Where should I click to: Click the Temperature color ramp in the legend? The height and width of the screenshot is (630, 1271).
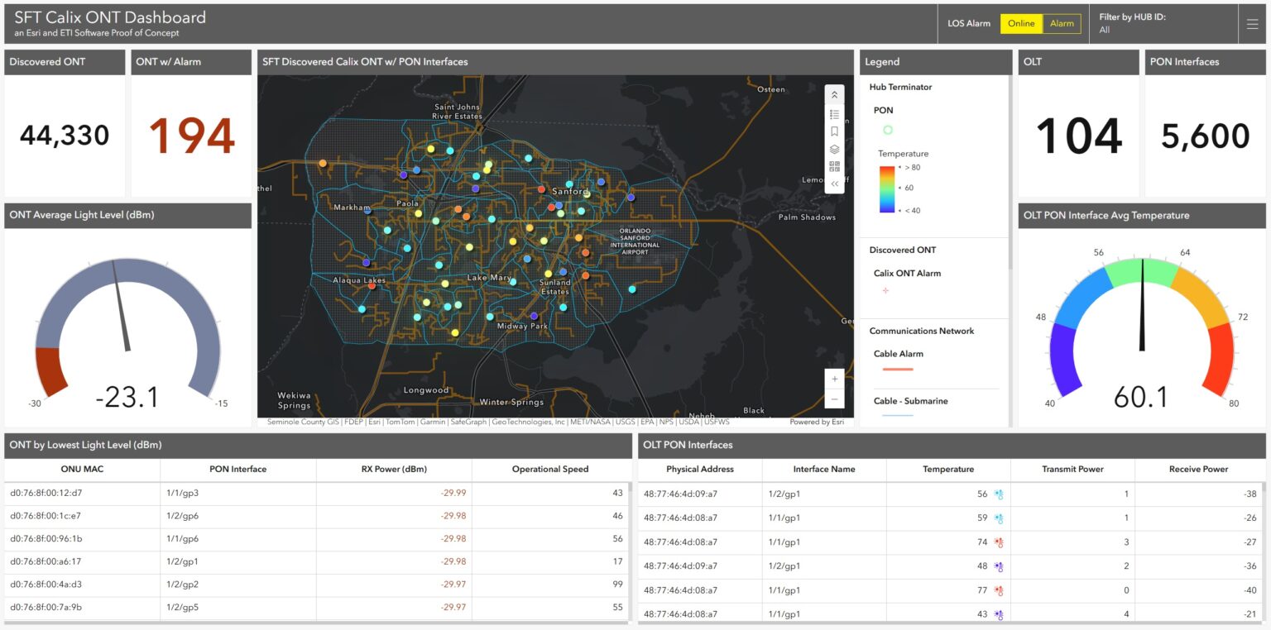tap(887, 189)
